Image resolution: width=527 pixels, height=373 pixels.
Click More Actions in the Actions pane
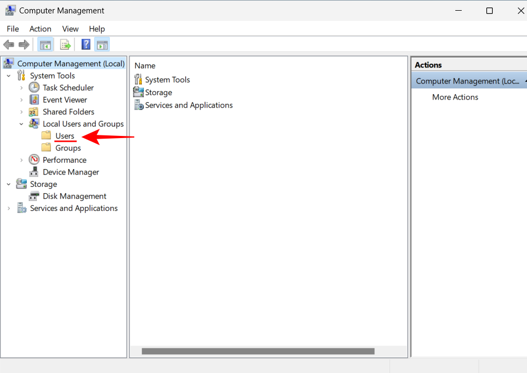point(456,97)
